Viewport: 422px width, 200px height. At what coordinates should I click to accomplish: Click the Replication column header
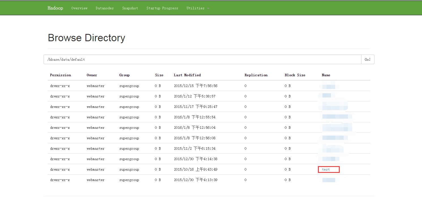coord(256,75)
